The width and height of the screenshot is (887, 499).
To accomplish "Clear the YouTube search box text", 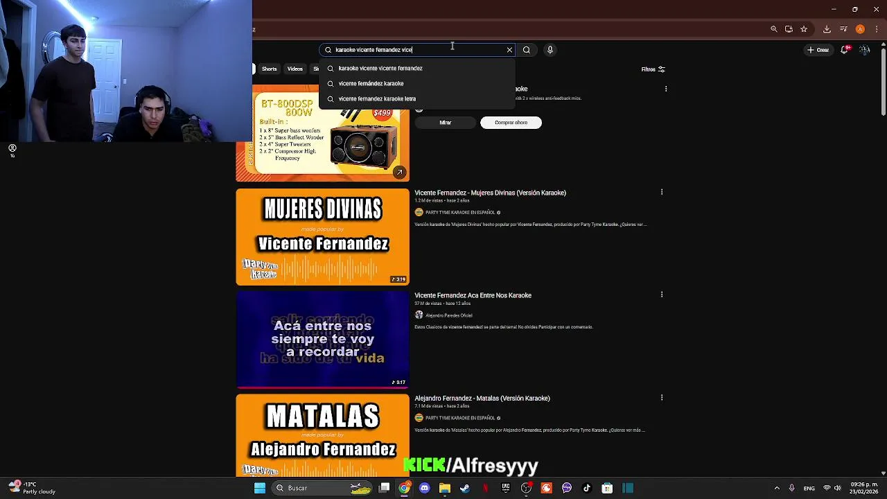I will coord(509,50).
